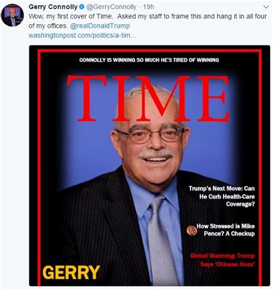
Task: Click the 'How Stressed is Mike Pence' headline
Action: (226, 230)
